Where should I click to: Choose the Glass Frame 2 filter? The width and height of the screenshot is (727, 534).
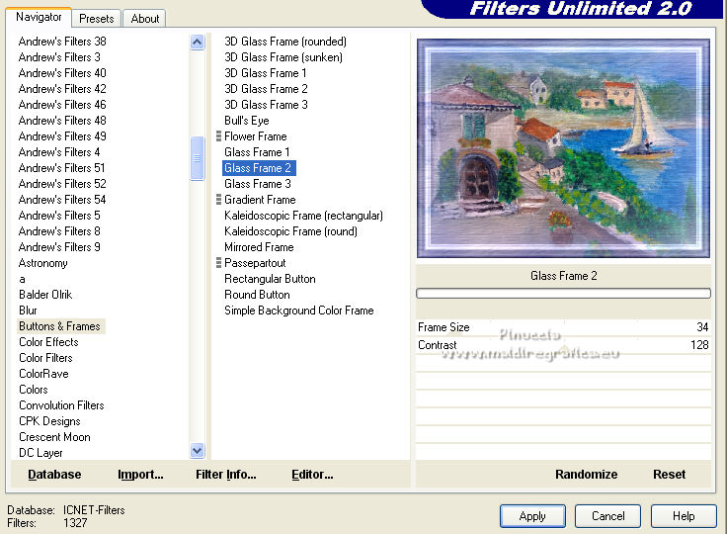click(x=258, y=168)
